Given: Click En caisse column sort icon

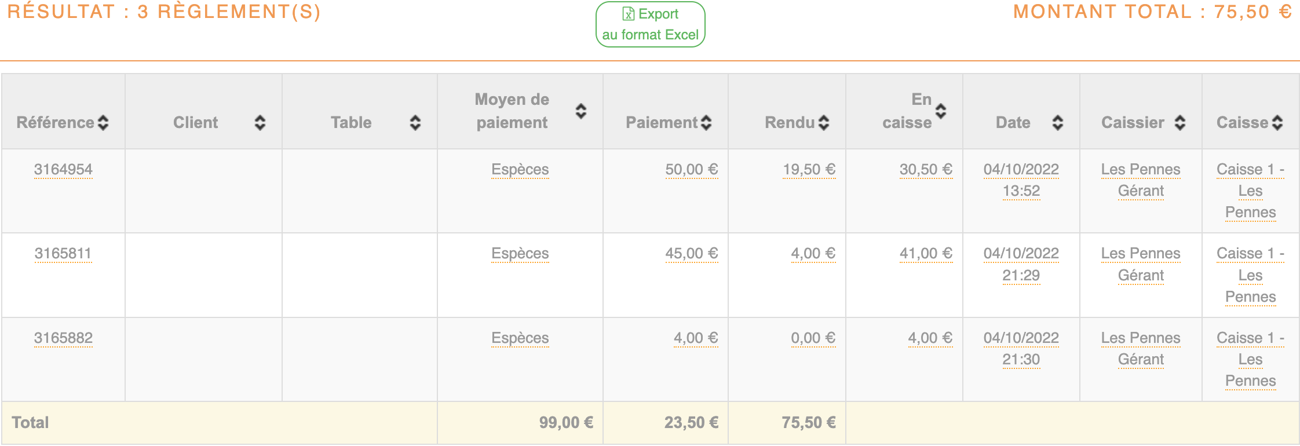Looking at the screenshot, I should (941, 111).
